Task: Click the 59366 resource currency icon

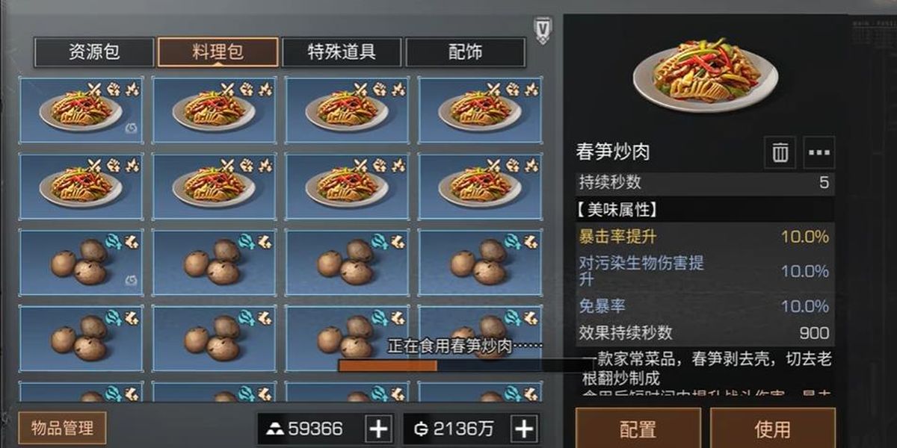Action: click(x=276, y=429)
